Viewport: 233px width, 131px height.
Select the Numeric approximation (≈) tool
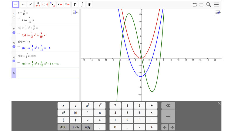coord(23,5)
